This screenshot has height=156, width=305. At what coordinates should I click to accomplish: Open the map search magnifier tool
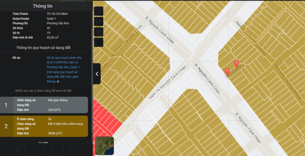click(x=99, y=11)
